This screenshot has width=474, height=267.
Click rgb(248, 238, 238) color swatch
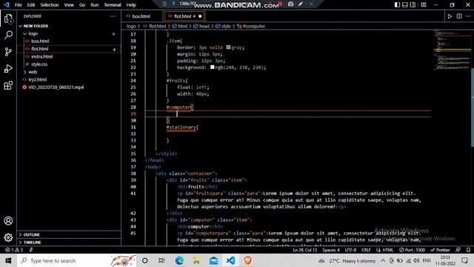tap(213, 67)
